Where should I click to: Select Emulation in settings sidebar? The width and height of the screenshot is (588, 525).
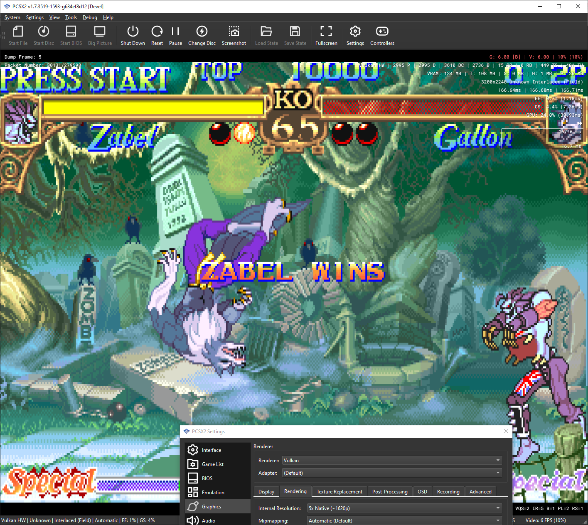[218, 492]
